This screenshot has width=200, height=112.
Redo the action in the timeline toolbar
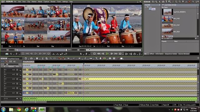coord(74,58)
